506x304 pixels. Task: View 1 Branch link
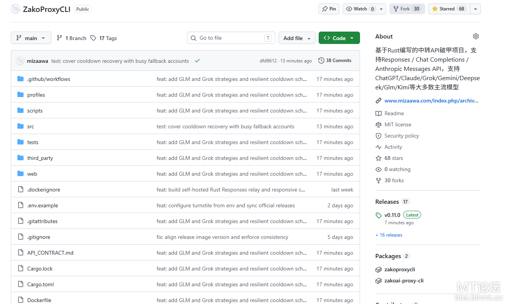[x=71, y=38]
